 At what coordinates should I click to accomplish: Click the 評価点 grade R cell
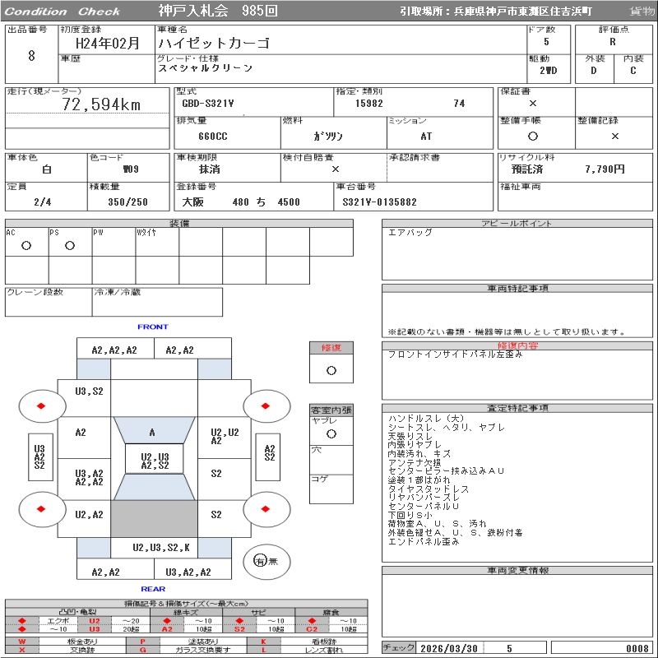pos(613,41)
